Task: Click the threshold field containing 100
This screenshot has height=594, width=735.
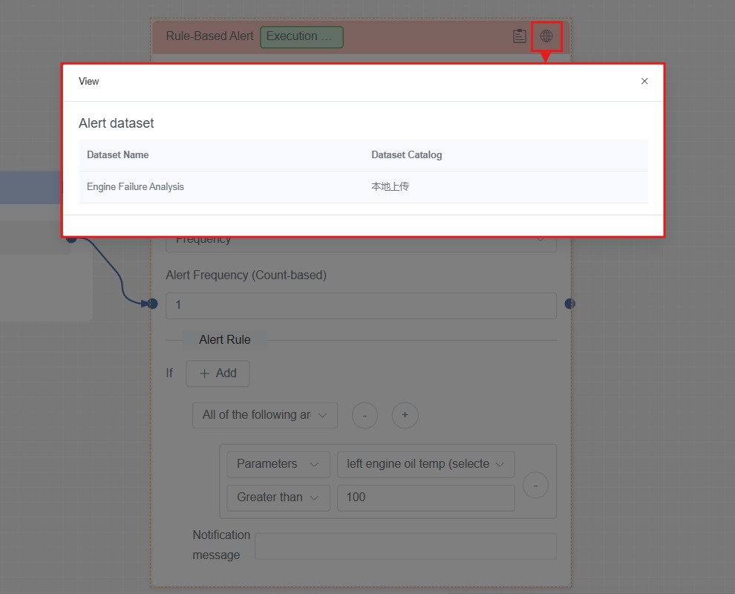Action: pyautogui.click(x=425, y=497)
